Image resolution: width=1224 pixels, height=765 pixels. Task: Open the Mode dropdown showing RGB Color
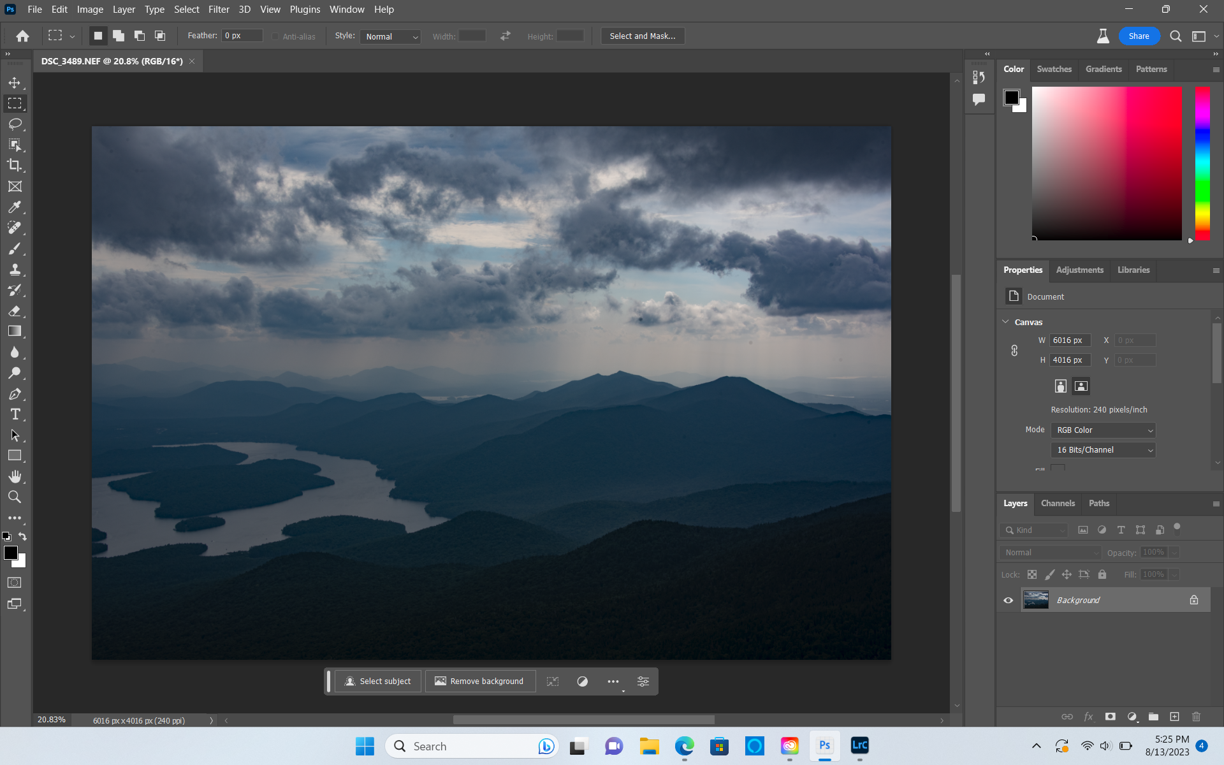[1103, 430]
